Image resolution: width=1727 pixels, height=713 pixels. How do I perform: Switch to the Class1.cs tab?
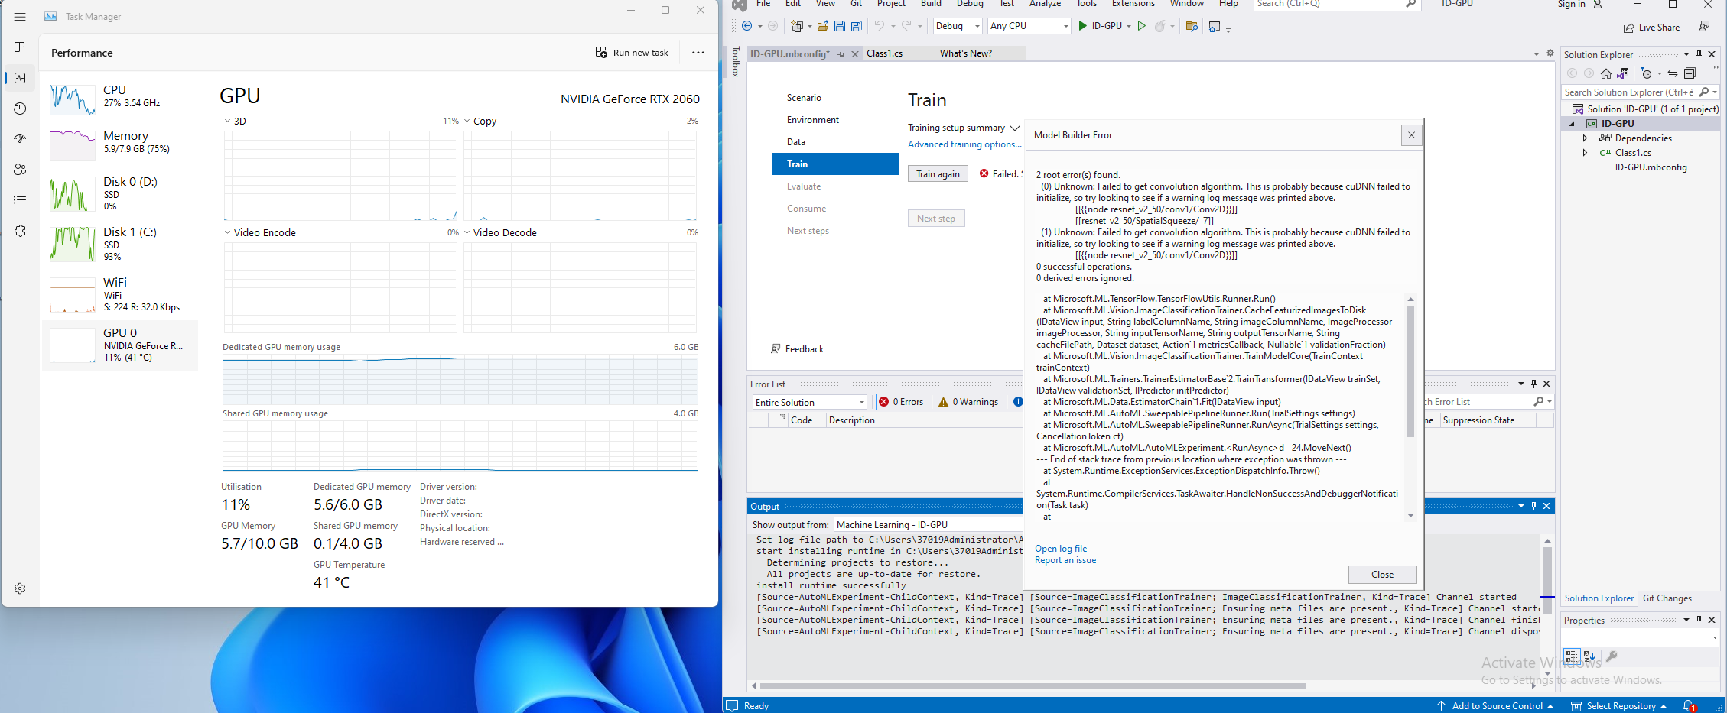[885, 53]
